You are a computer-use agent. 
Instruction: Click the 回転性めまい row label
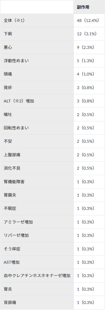click(16, 128)
